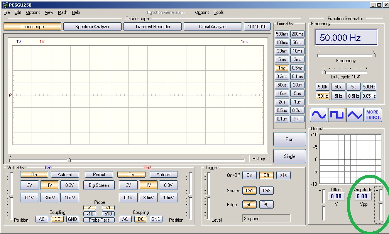Select the 500k frequency range
Screen dimensions: 389x234
point(323,87)
